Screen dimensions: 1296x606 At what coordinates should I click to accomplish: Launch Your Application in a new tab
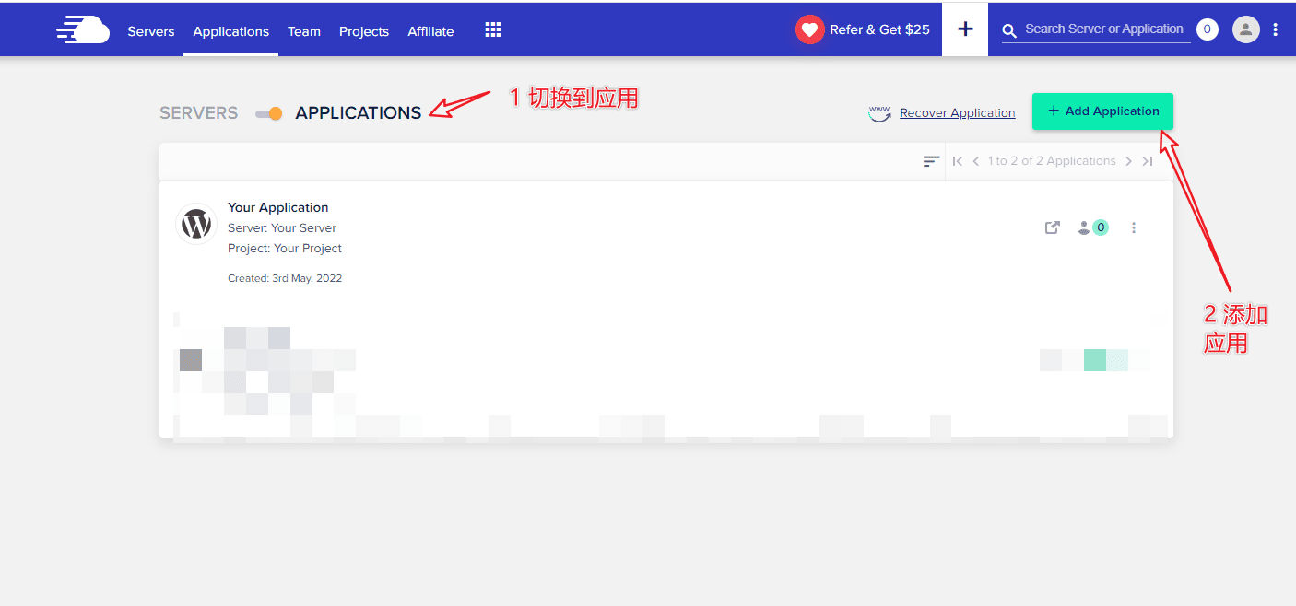[x=1053, y=227]
